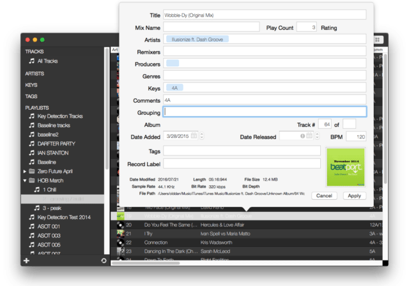This screenshot has height=286, width=409.
Task: Click the HOB March folder icon
Action: point(32,180)
